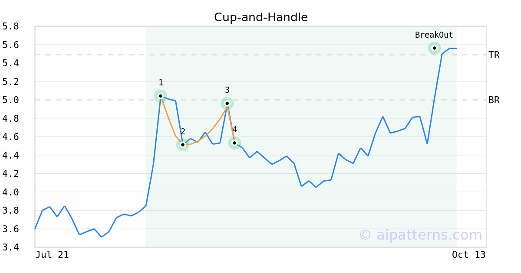Open the aipatterns.com watermark link

(x=420, y=235)
